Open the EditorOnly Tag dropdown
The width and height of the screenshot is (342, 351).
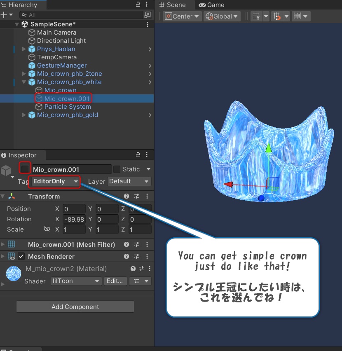55,181
